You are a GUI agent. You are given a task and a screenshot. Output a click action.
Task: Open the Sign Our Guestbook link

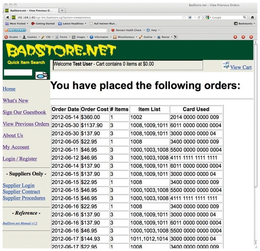(x=24, y=113)
